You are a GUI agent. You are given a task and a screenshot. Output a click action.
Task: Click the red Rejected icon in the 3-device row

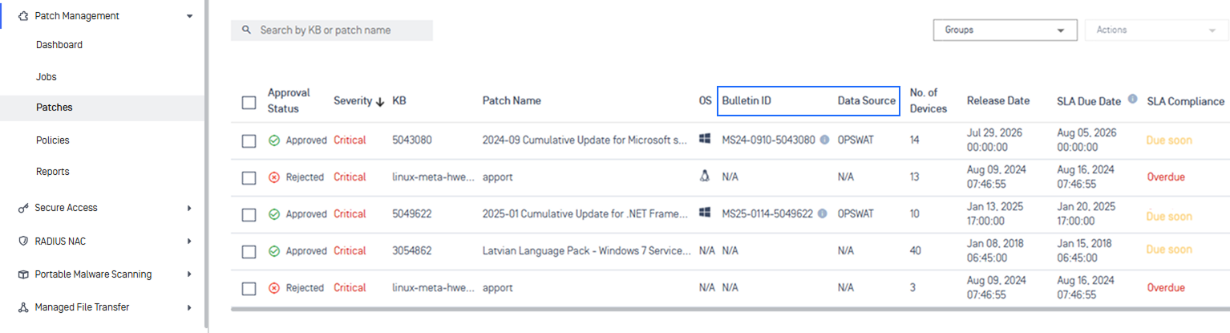[274, 288]
